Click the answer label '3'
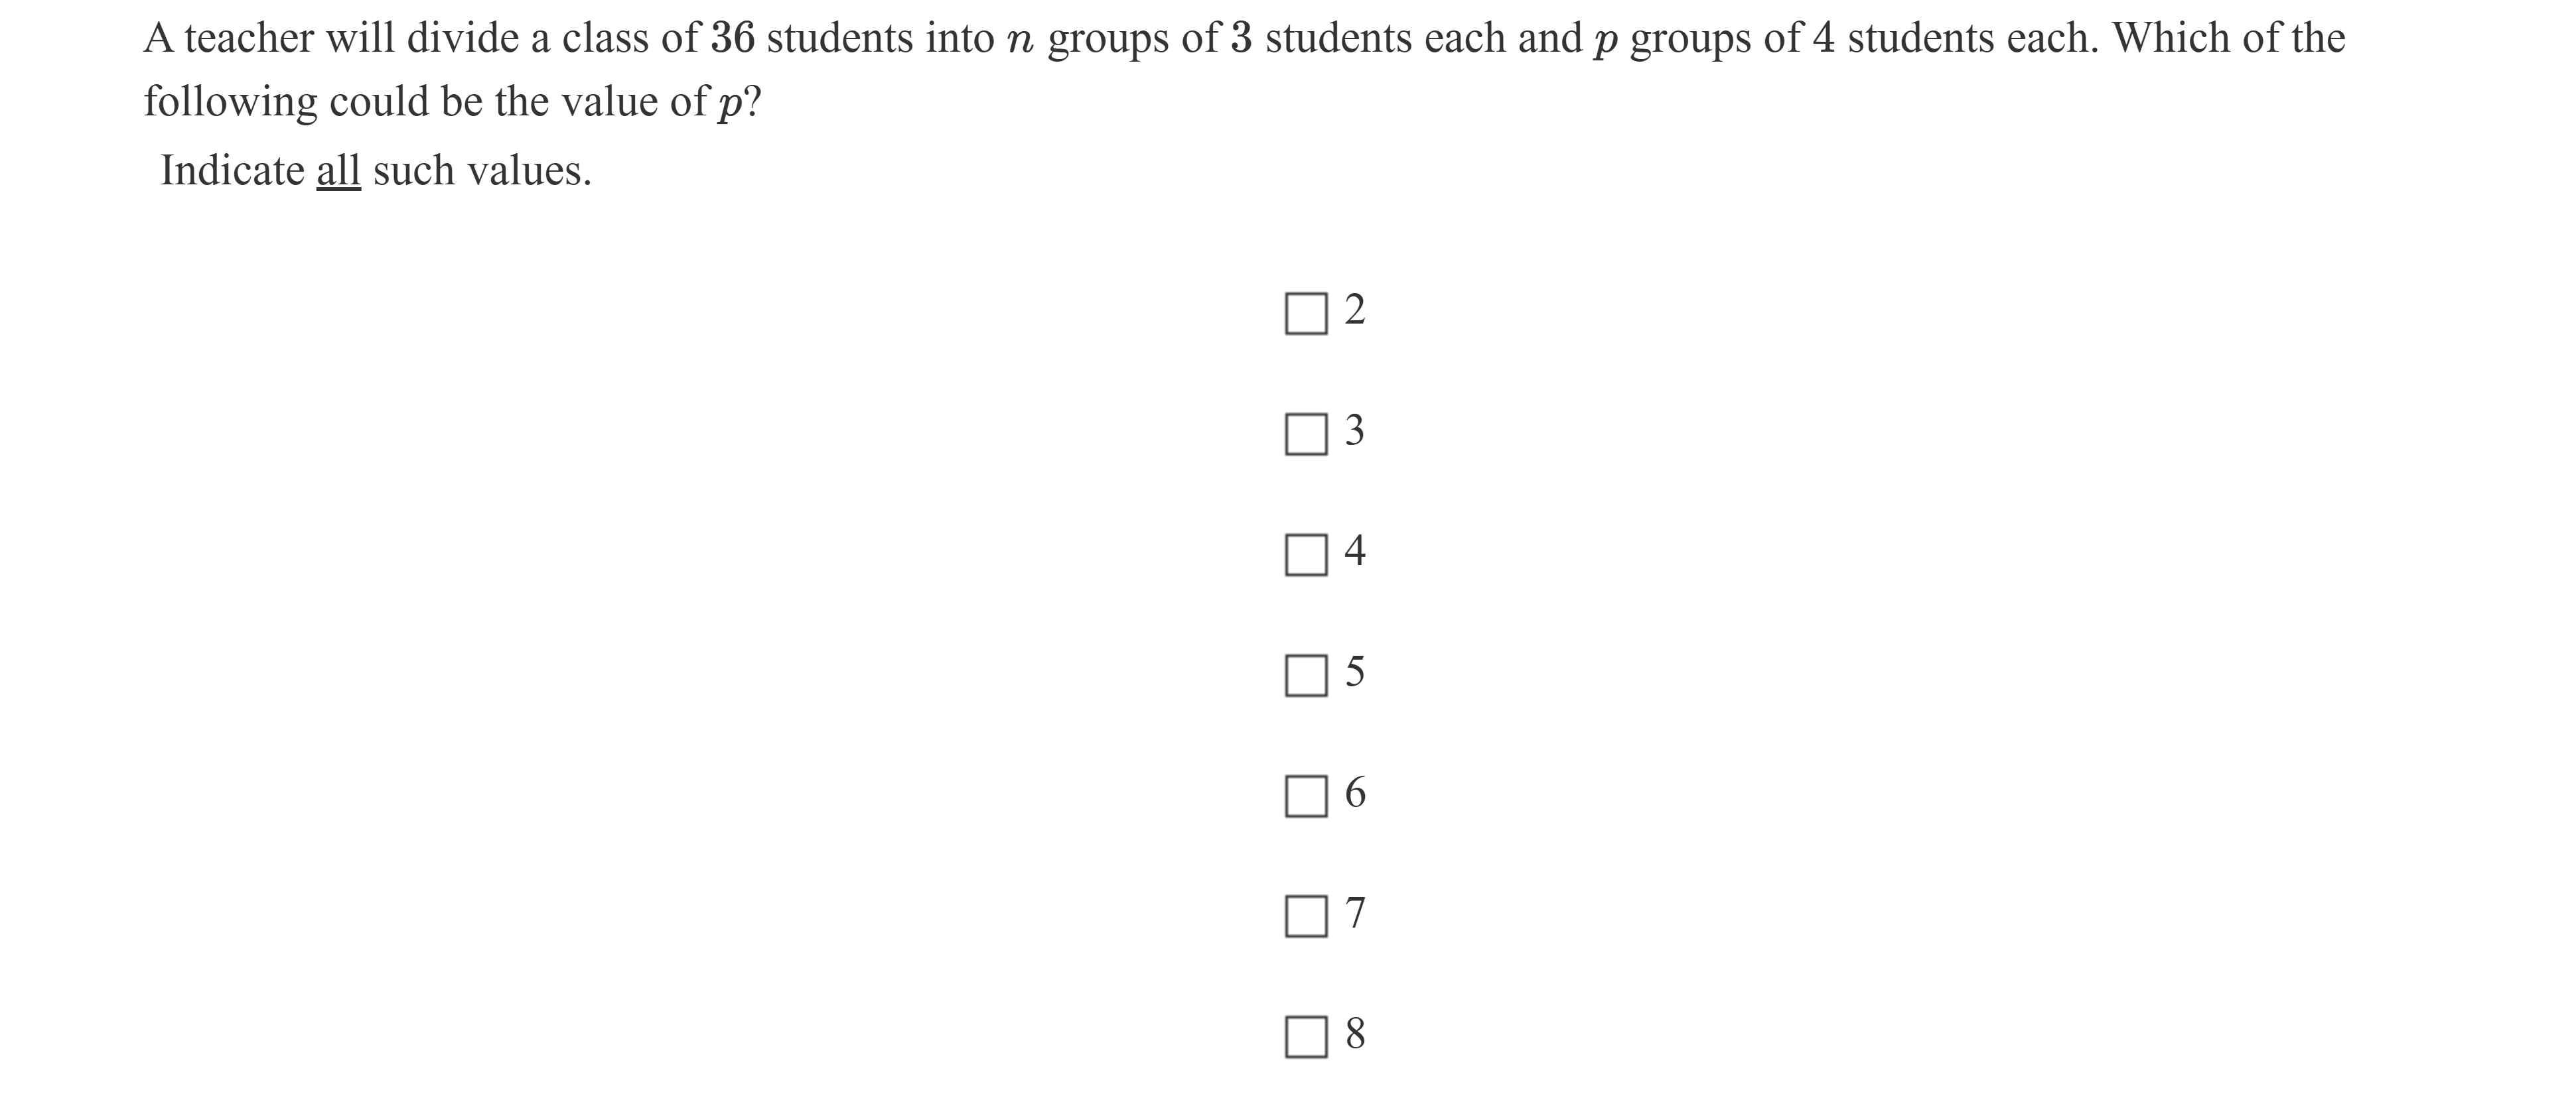This screenshot has width=2576, height=1110. click(x=1355, y=430)
